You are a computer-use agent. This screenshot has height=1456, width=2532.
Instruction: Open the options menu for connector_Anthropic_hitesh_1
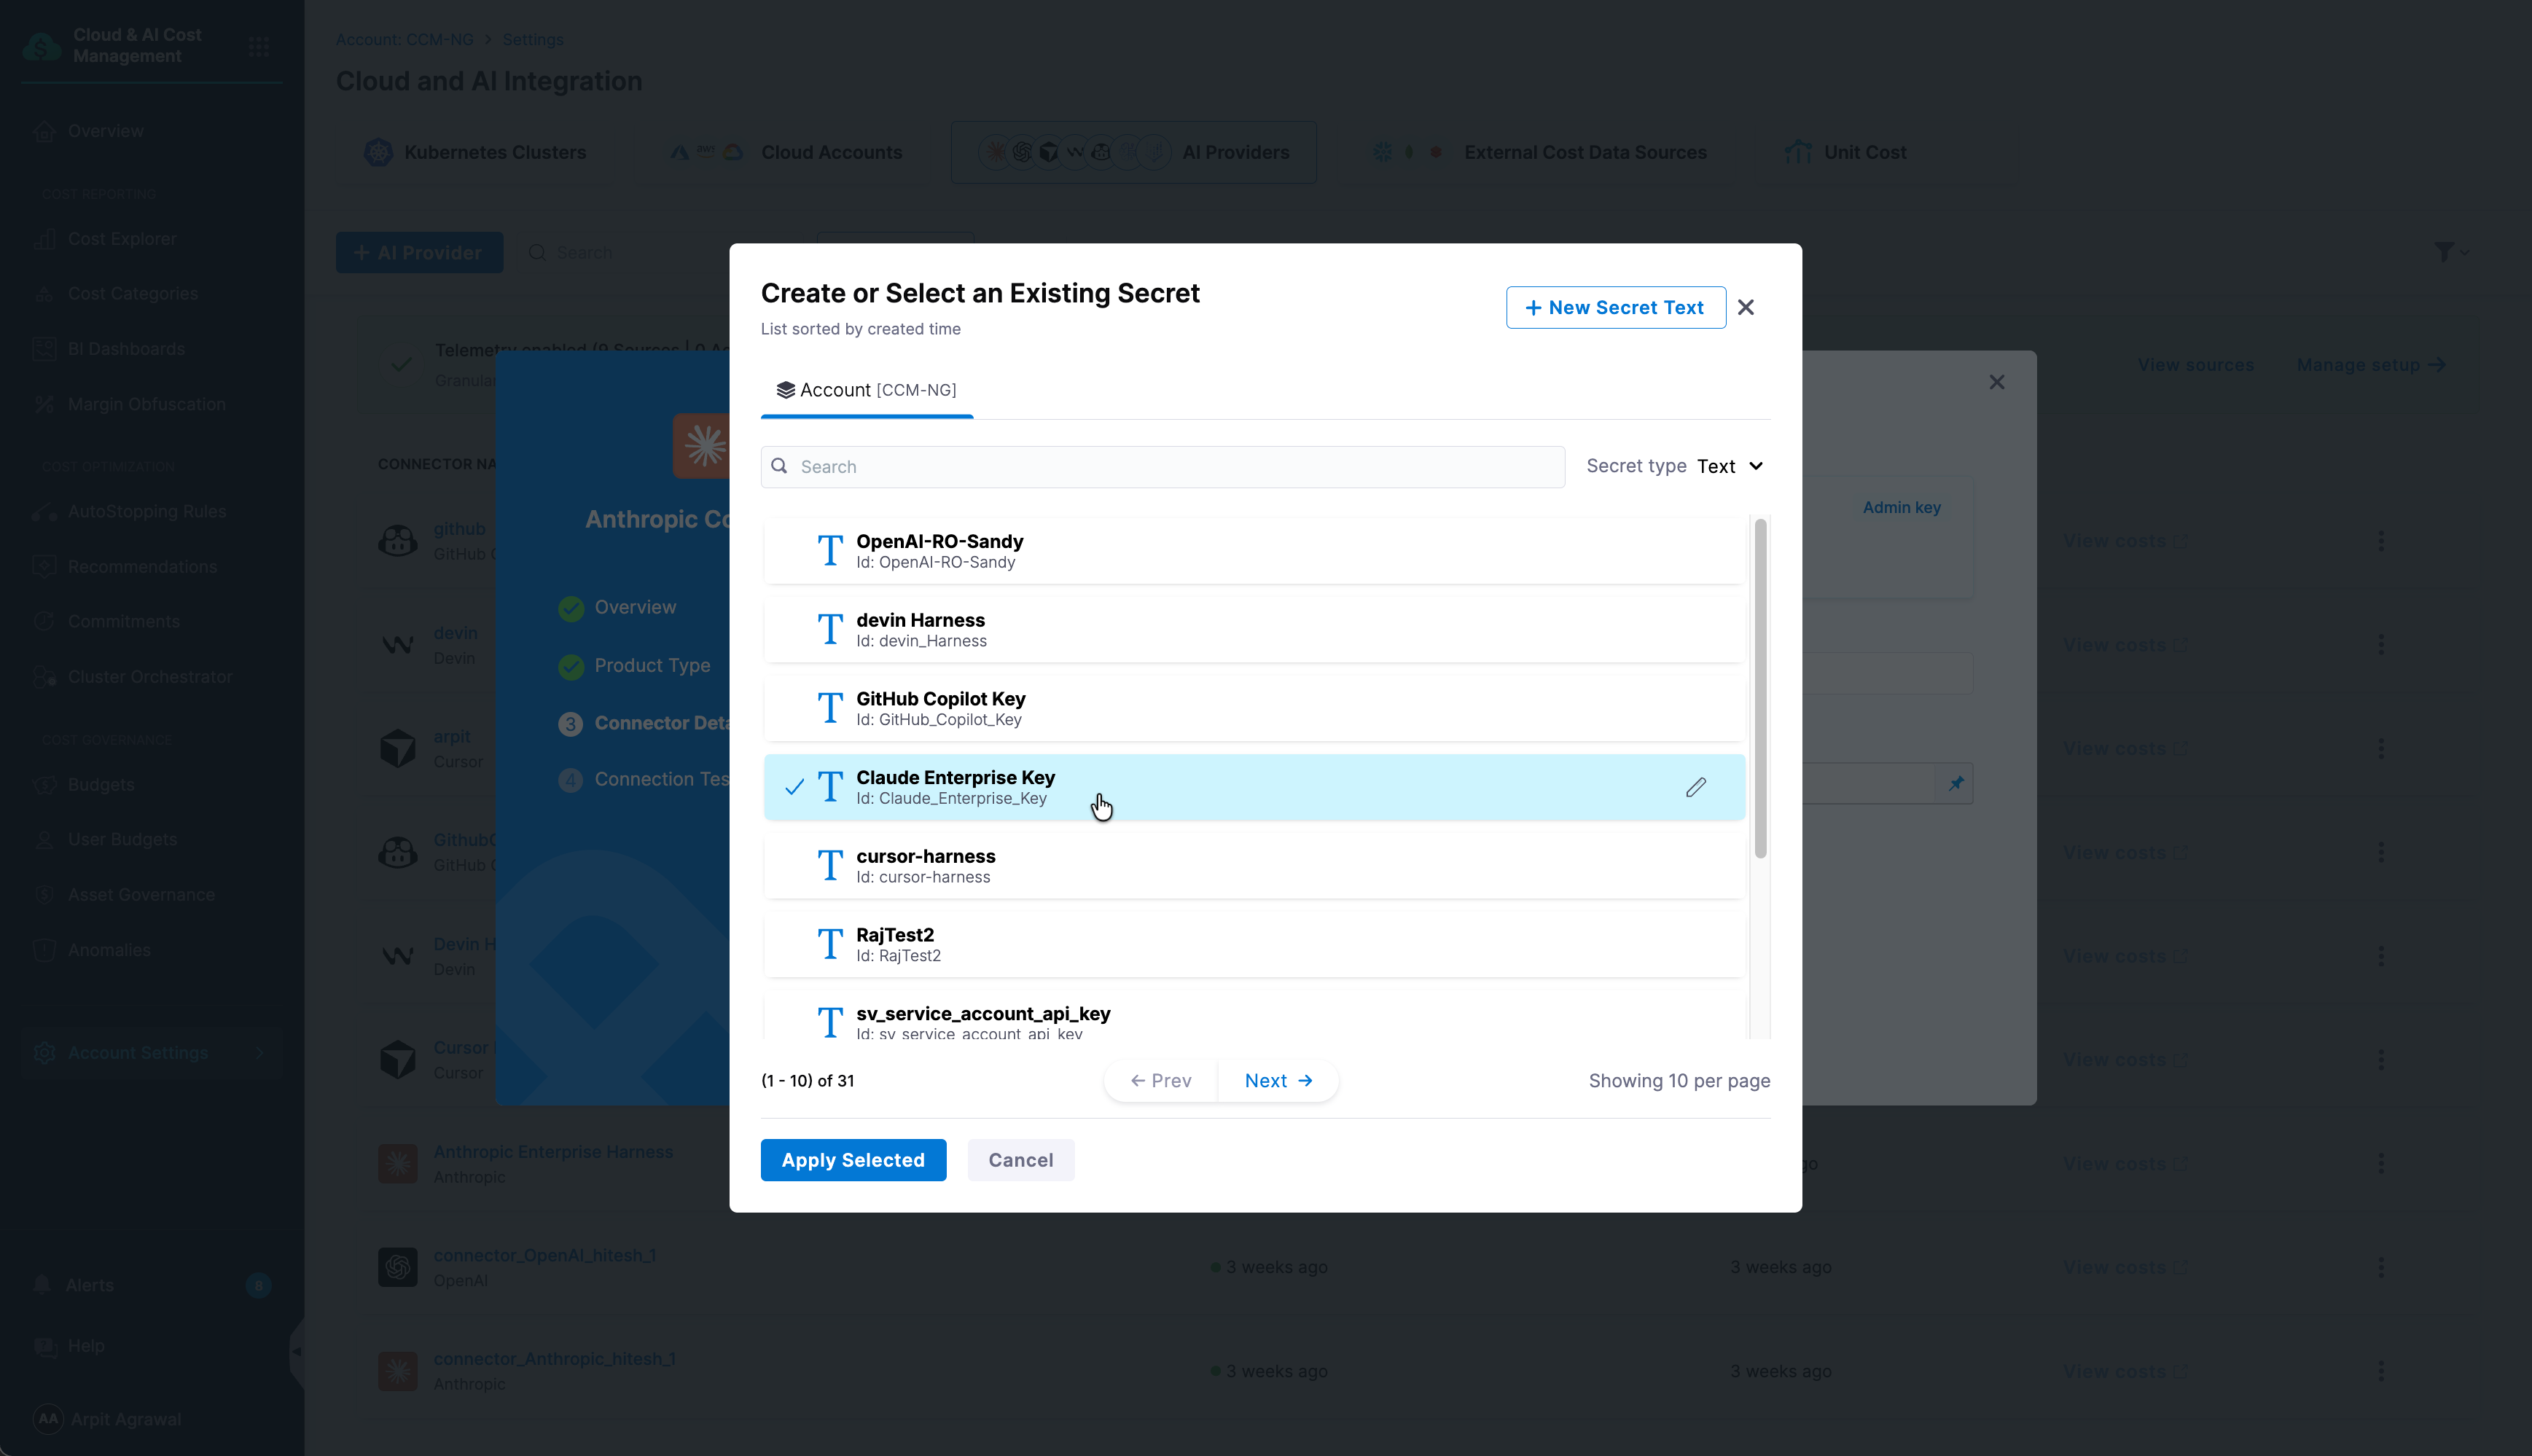pos(2381,1372)
